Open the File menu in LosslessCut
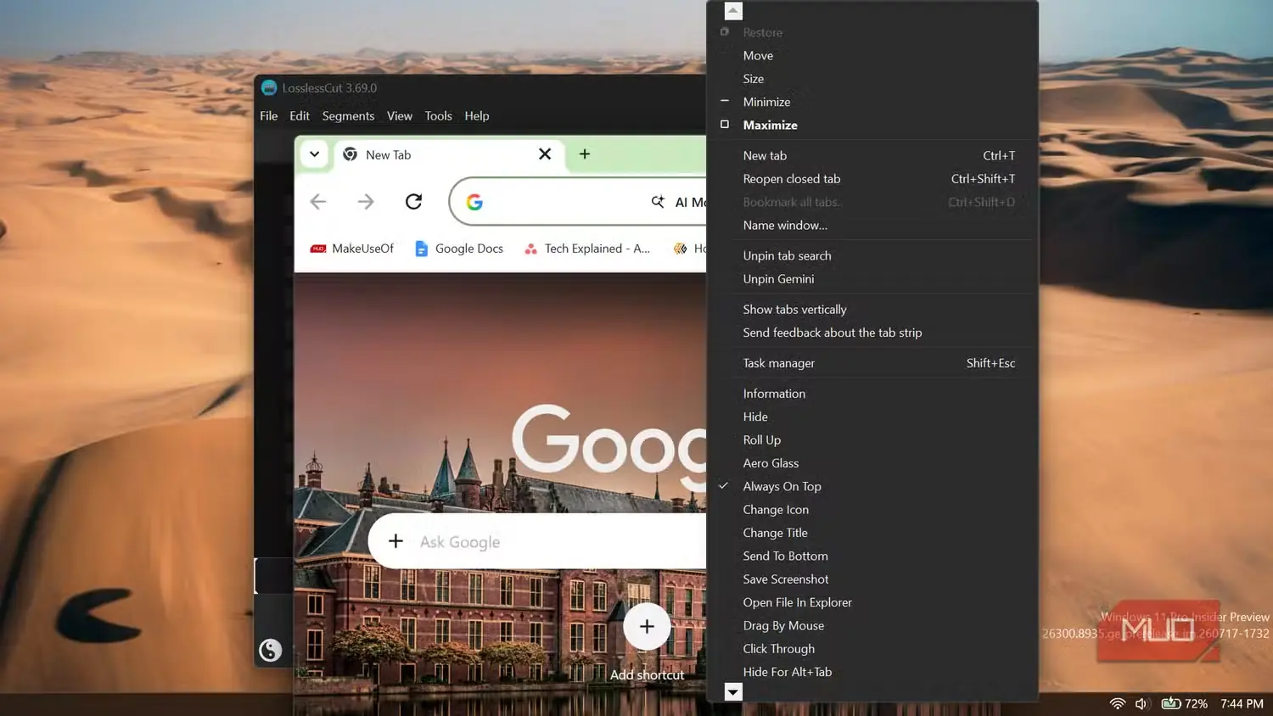This screenshot has width=1273, height=716. [x=269, y=116]
